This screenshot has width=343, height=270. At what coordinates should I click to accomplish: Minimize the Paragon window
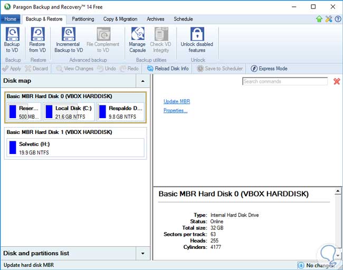tap(294, 7)
